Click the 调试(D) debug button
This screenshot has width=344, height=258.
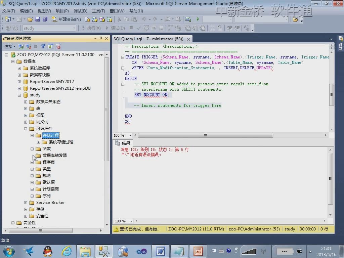coord(116,28)
